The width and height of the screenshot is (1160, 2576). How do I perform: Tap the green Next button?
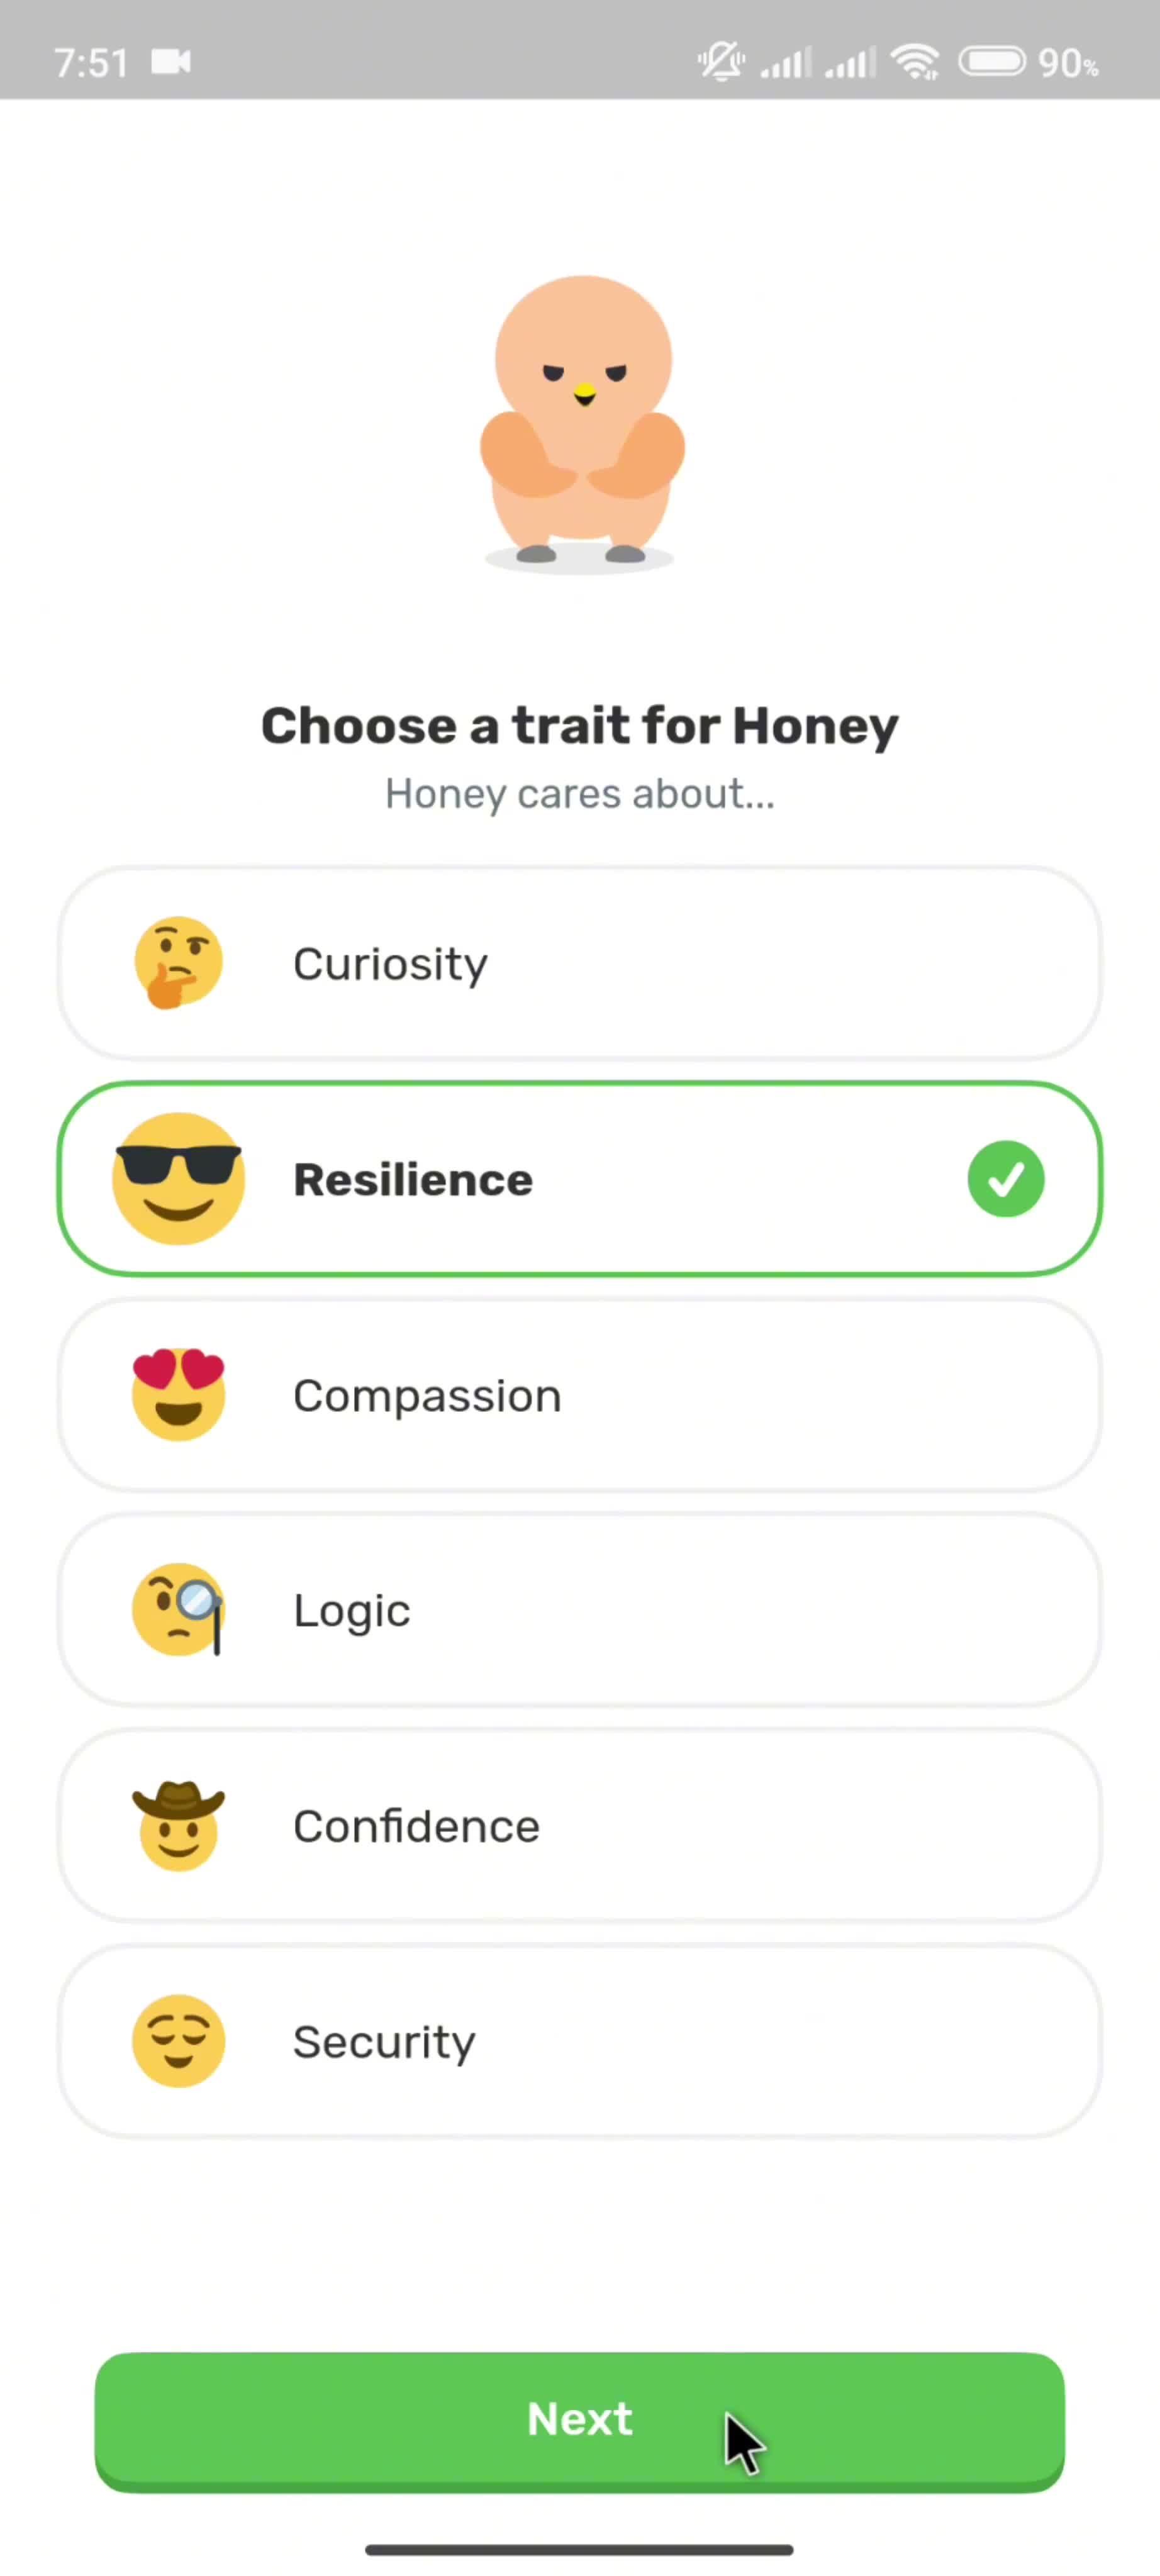click(x=580, y=2421)
